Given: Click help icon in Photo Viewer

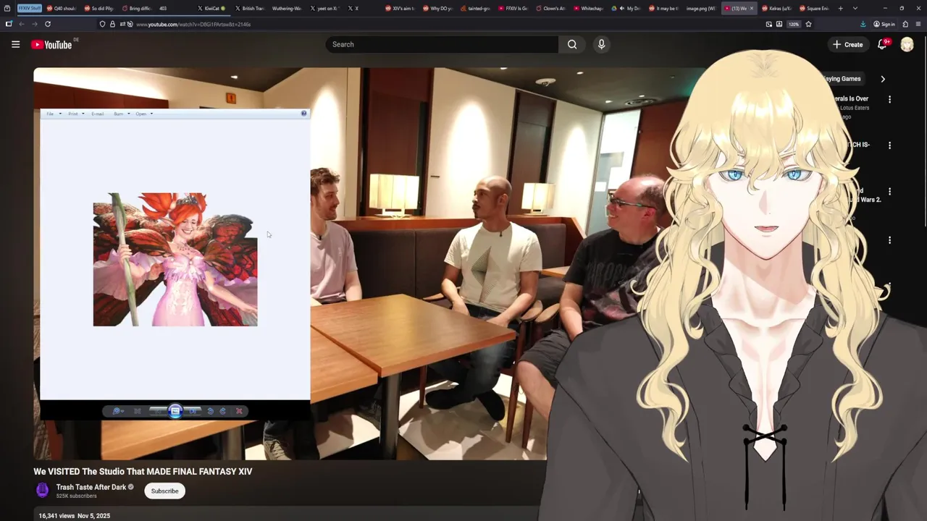Looking at the screenshot, I should 303,114.
